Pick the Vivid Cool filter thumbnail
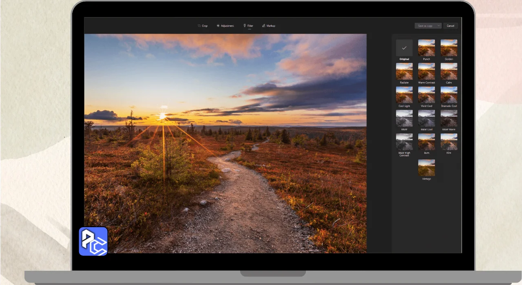 click(x=427, y=95)
